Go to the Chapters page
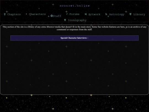This screenshot has height=112, width=149. pyautogui.click(x=14, y=14)
